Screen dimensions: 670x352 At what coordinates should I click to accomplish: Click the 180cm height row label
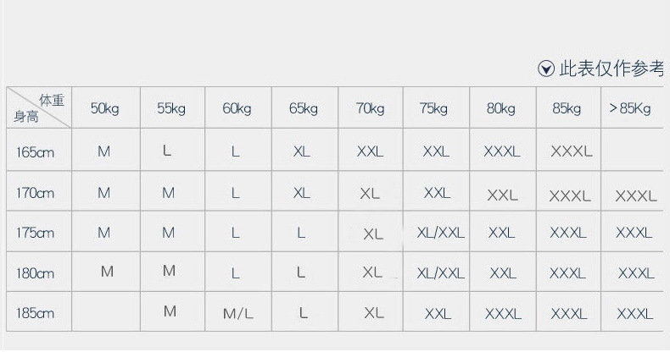(x=36, y=272)
